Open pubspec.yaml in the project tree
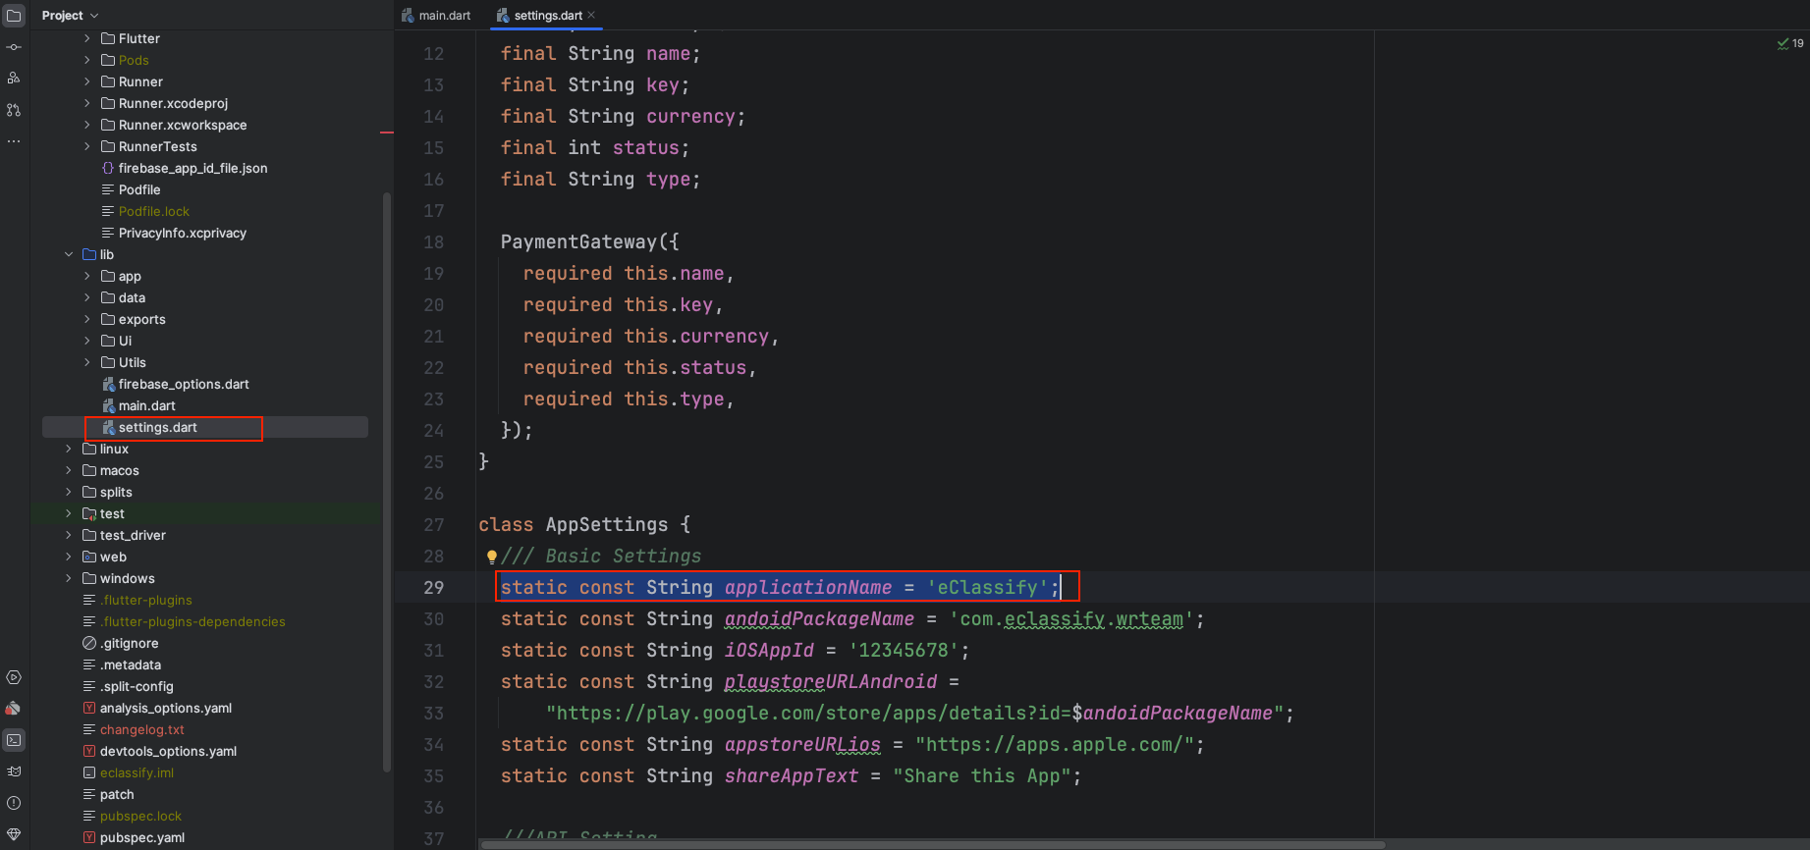This screenshot has width=1810, height=850. (141, 837)
